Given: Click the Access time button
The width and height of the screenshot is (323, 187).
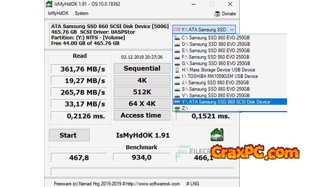Looking at the screenshot, I should (x=142, y=116).
